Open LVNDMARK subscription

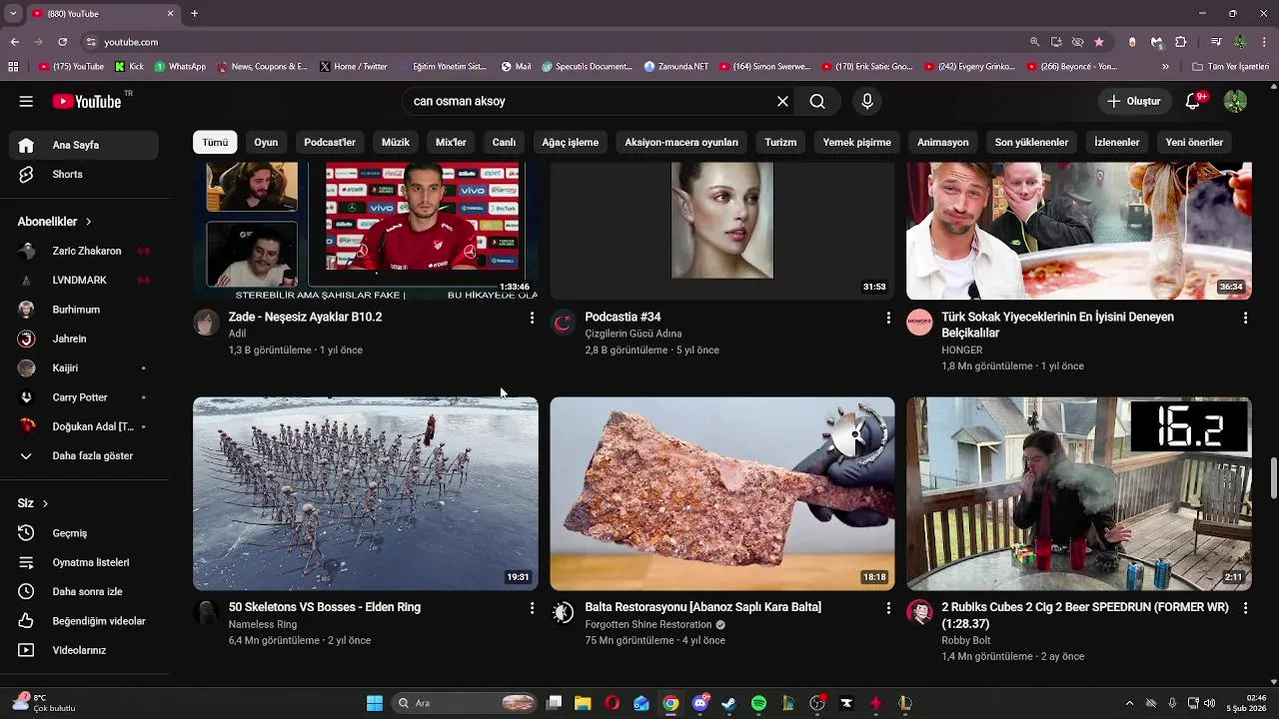click(85, 281)
